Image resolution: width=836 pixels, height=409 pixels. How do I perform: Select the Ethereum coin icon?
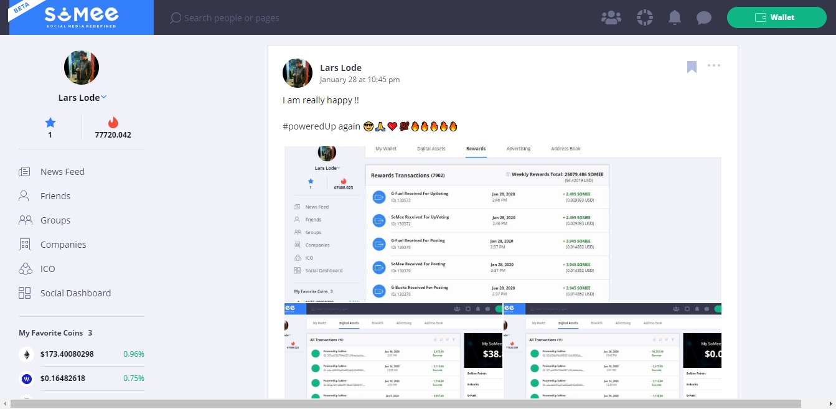pyautogui.click(x=27, y=354)
